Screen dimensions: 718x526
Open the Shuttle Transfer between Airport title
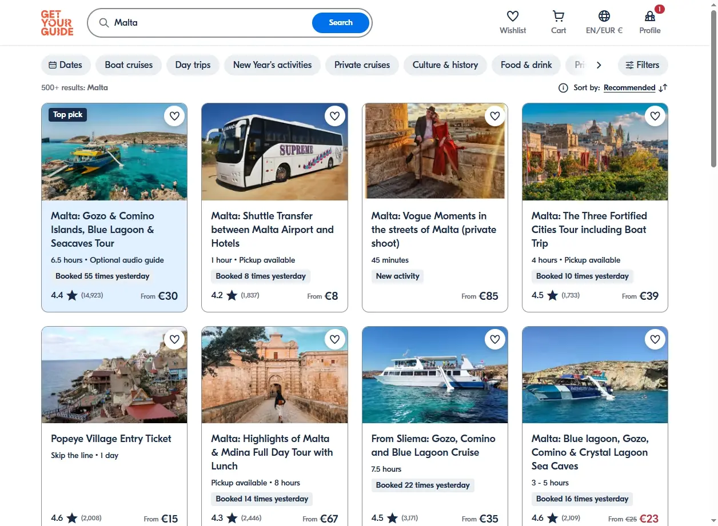pyautogui.click(x=273, y=230)
